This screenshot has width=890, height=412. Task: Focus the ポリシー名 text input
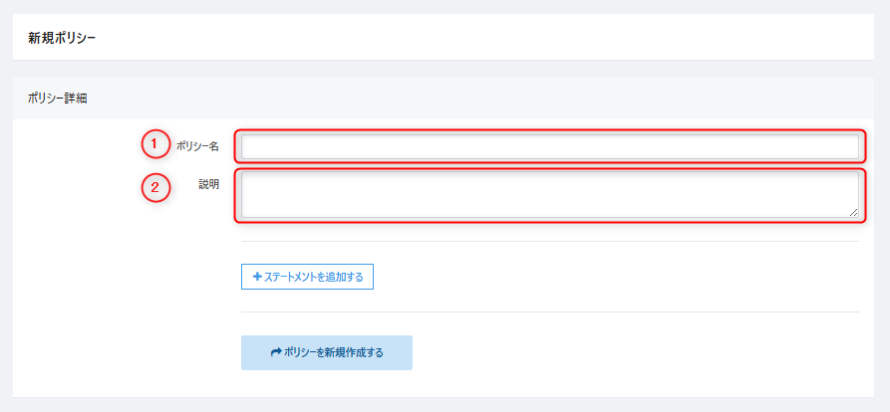549,147
